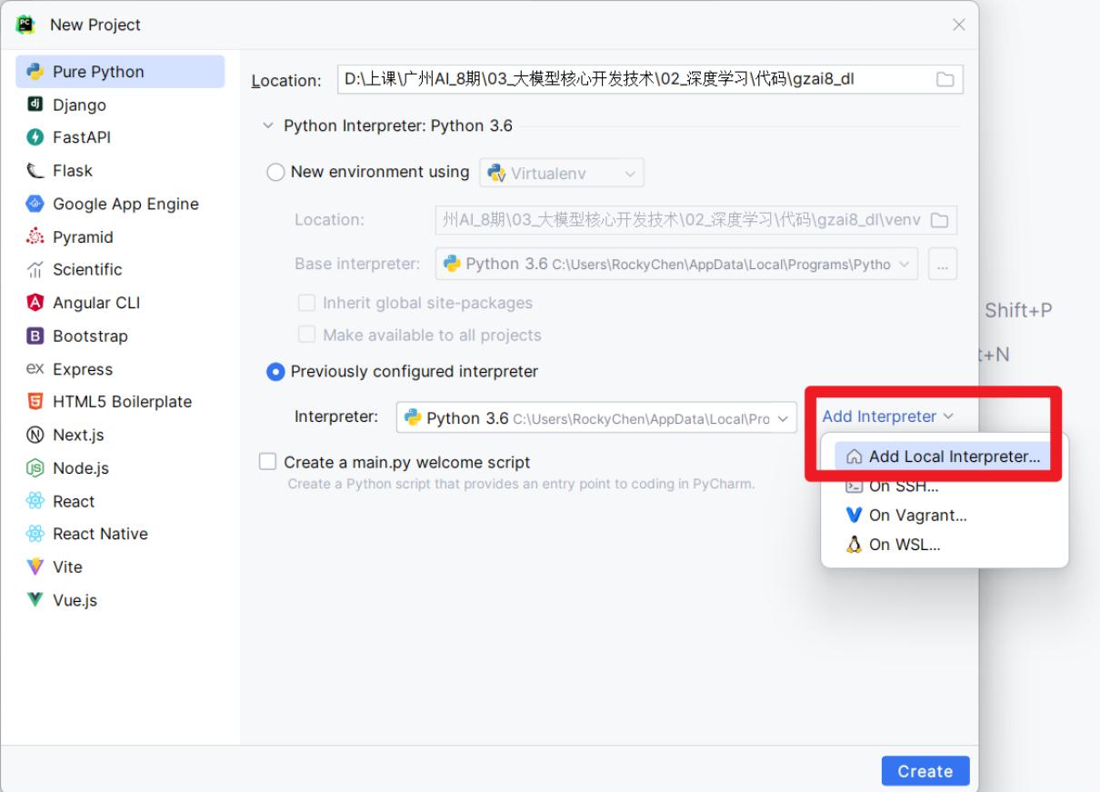Enable Inherit global site-packages checkbox
This screenshot has height=792, width=1100.
click(x=306, y=303)
